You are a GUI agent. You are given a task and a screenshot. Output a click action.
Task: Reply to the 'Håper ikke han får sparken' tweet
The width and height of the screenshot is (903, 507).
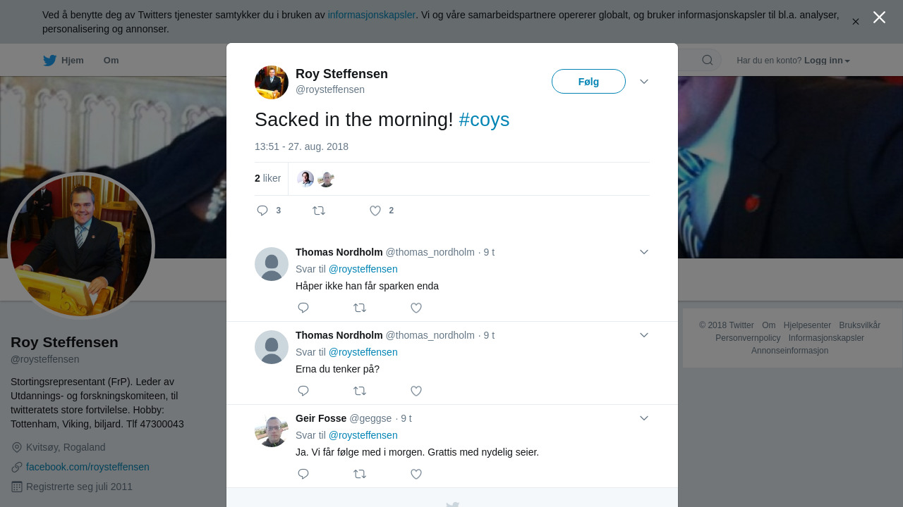pyautogui.click(x=303, y=308)
